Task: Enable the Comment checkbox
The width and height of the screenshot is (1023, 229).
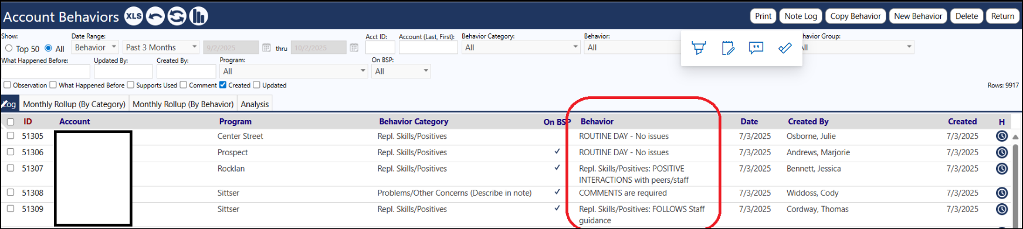Action: click(183, 85)
